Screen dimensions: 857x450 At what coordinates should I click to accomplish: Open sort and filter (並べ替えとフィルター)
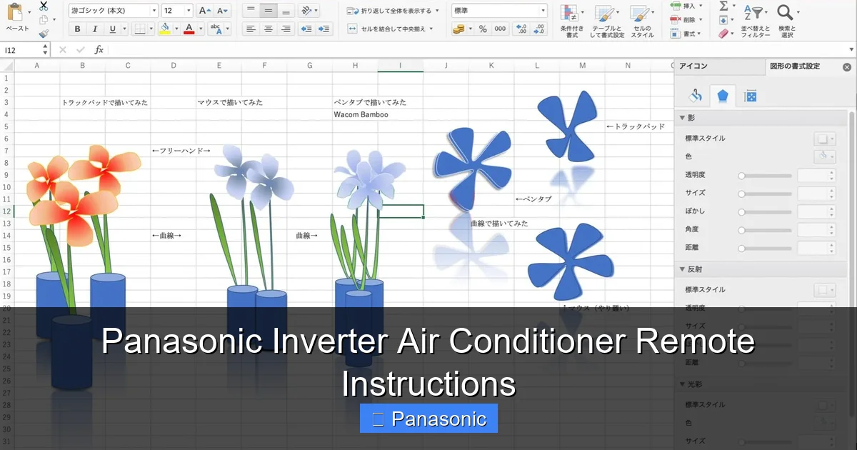pos(755,21)
